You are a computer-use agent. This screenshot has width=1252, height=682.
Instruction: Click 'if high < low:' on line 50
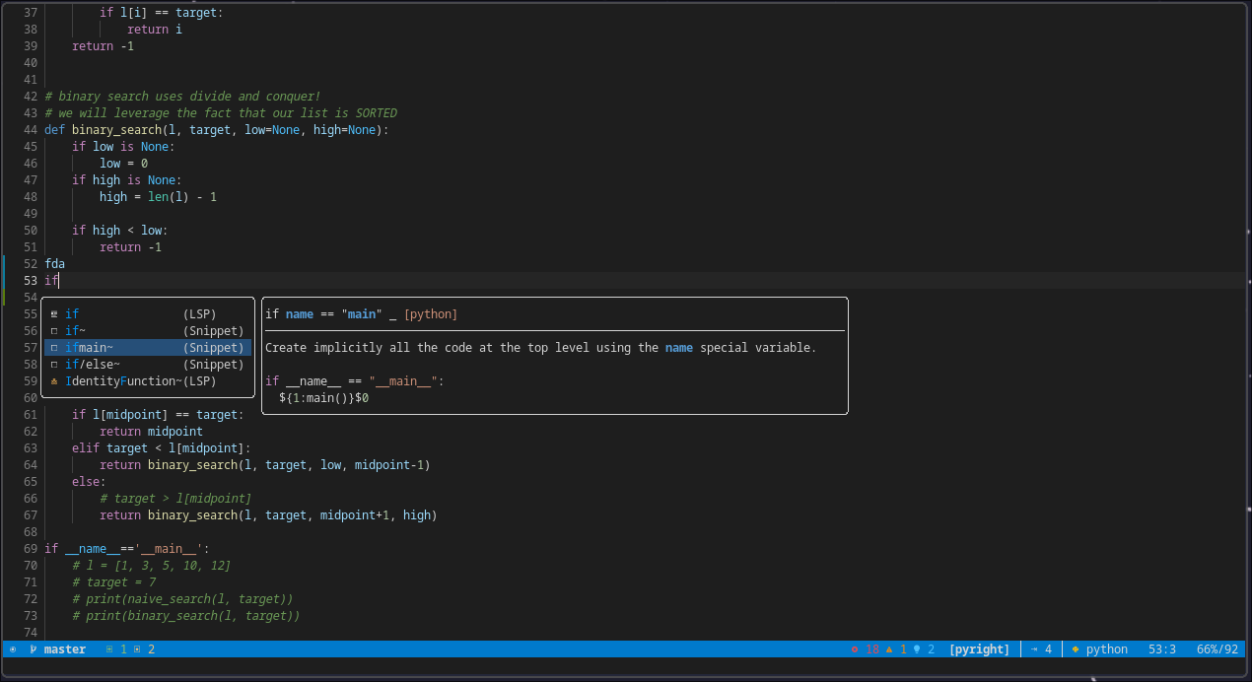coord(120,231)
